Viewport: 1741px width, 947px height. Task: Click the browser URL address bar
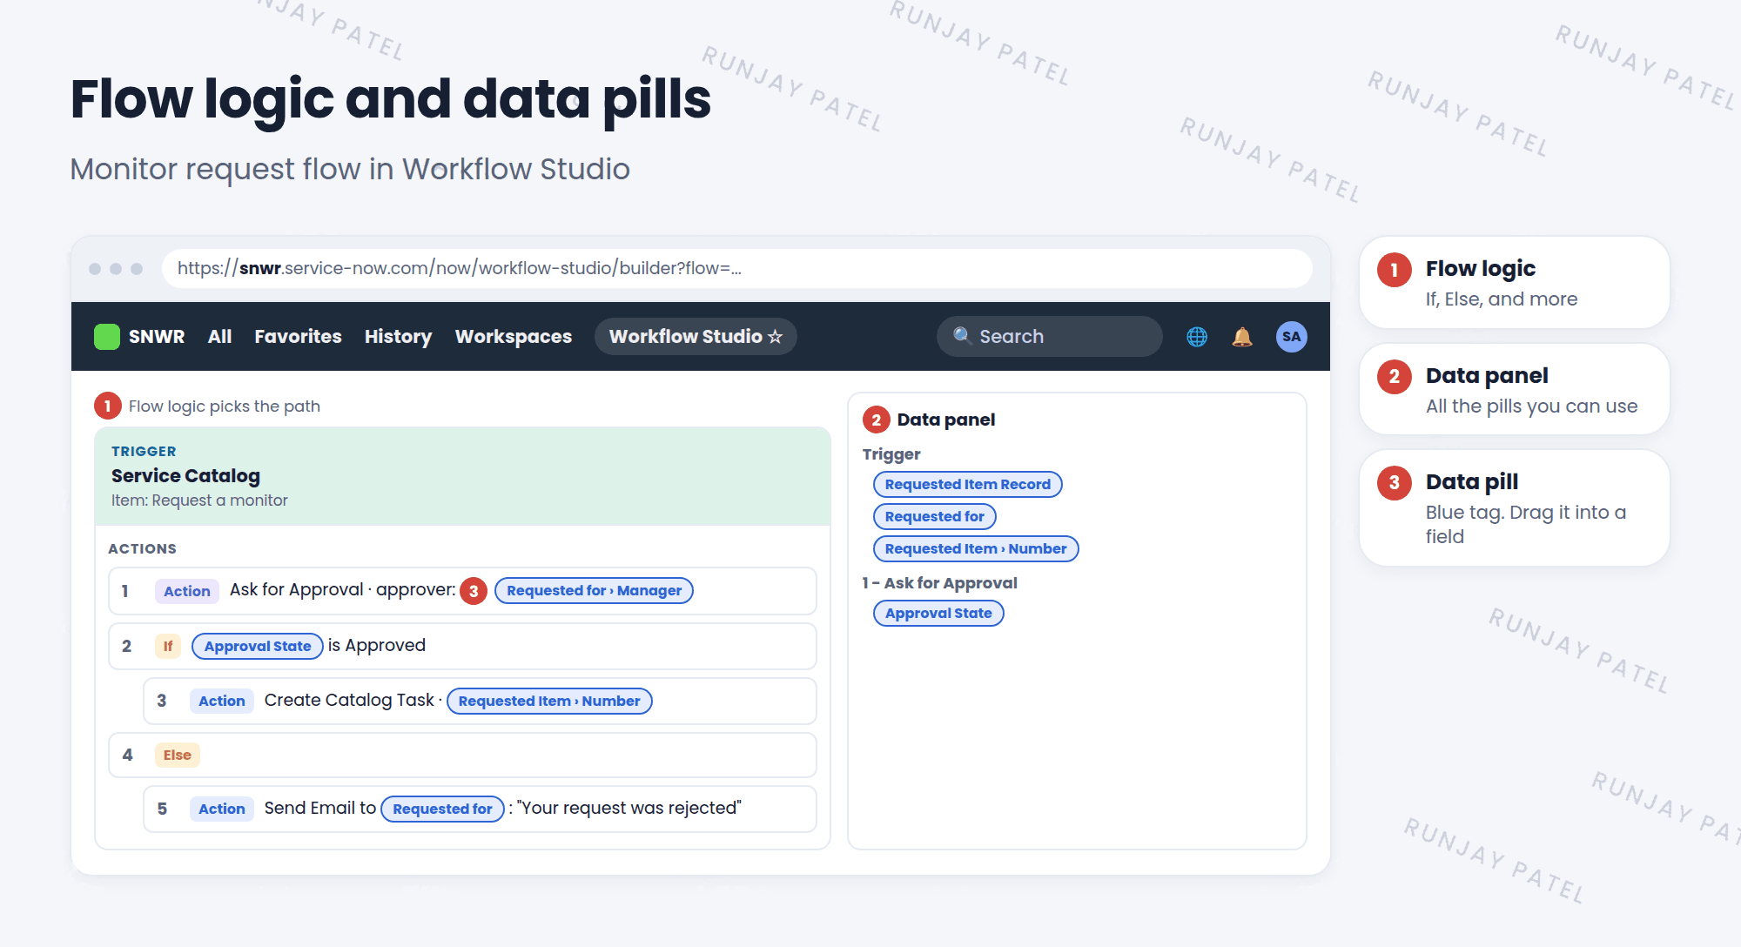[736, 268]
